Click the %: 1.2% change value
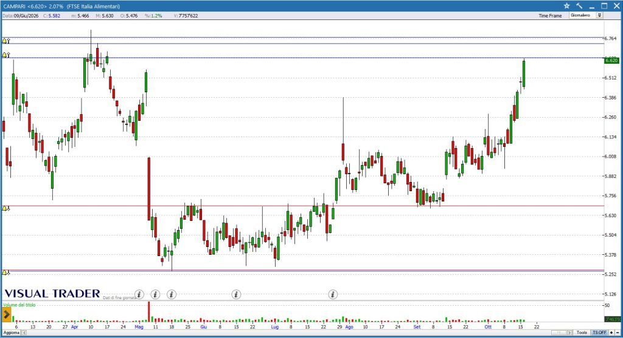Viewport: 623px width, 338px height. [x=153, y=16]
